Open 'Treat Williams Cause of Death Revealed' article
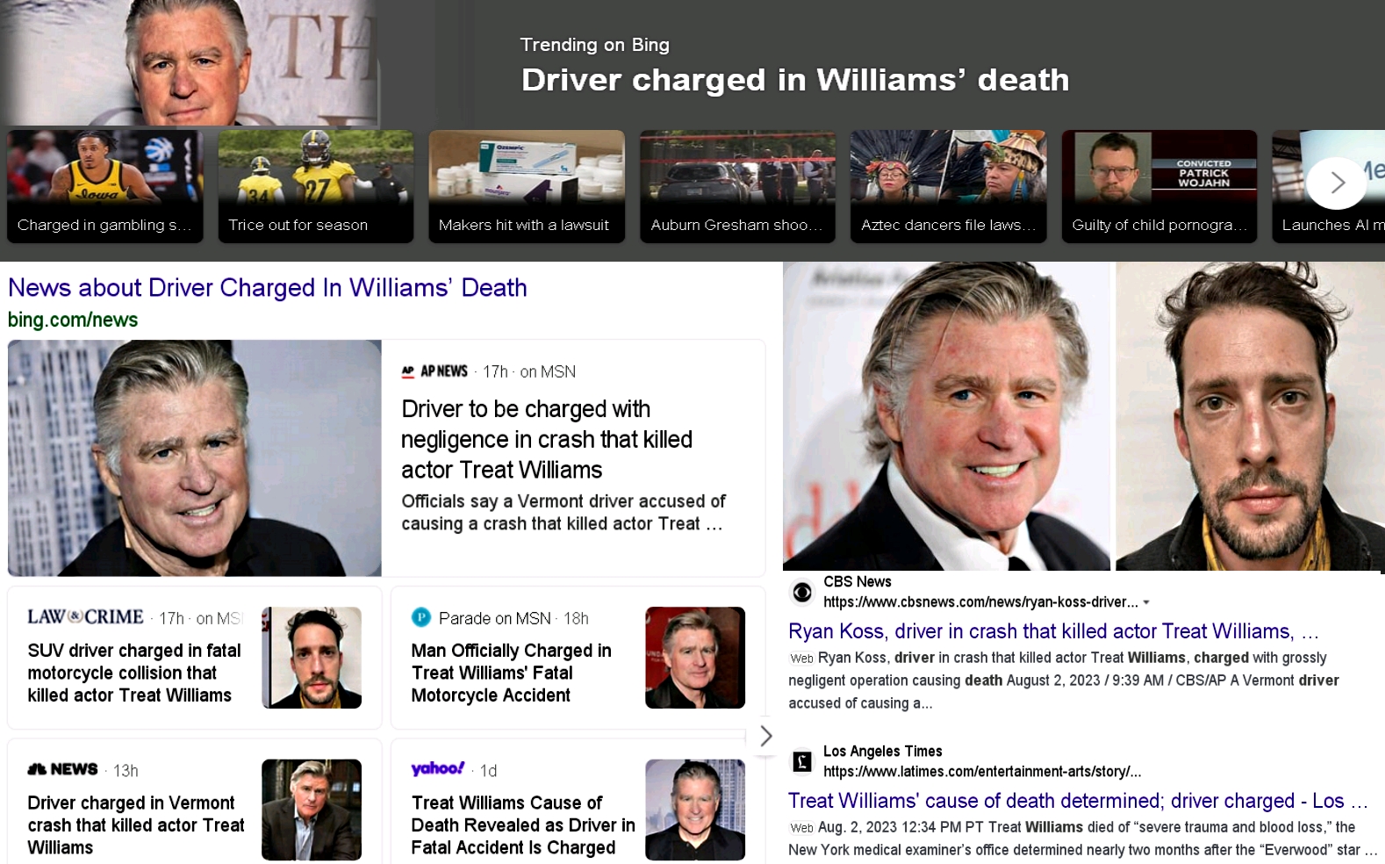 pyautogui.click(x=523, y=825)
